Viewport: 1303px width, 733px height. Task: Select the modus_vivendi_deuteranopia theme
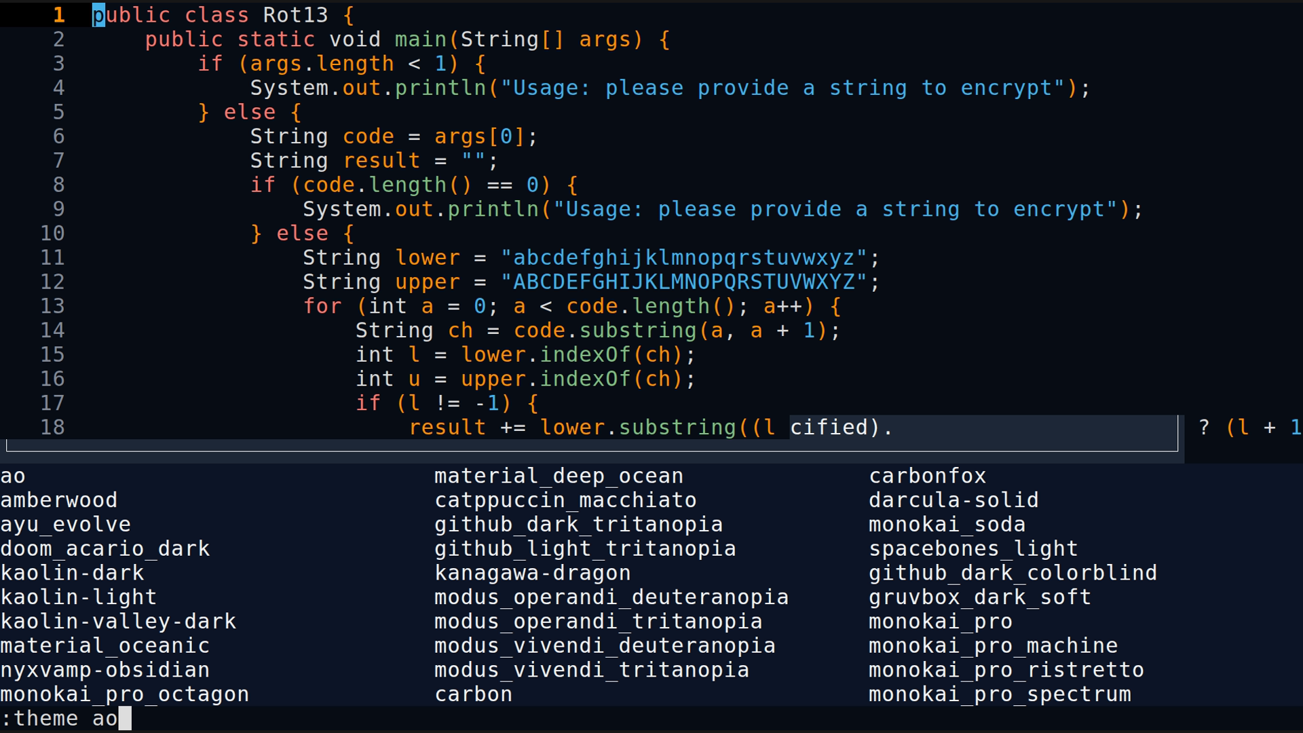coord(604,645)
